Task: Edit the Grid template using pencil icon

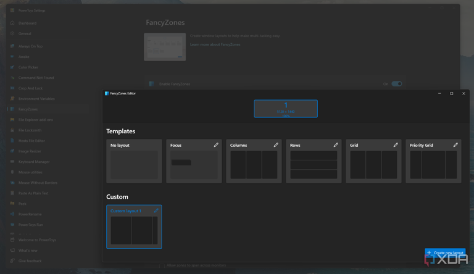Action: pos(396,145)
